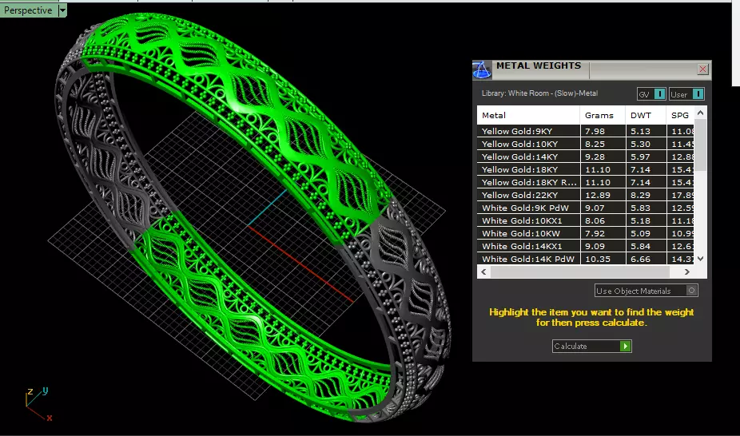740x436 pixels.
Task: Click the vertical scrollbar thumb
Action: coord(701,145)
